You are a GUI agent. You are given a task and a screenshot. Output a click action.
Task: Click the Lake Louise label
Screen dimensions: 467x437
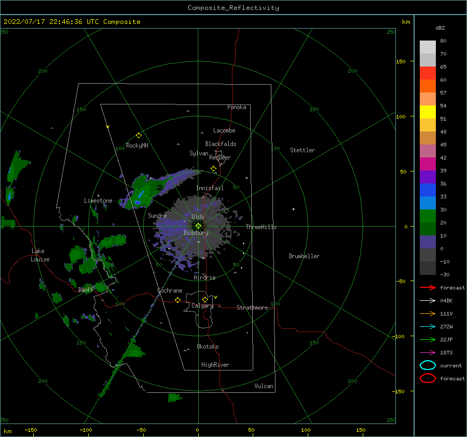tap(40, 255)
